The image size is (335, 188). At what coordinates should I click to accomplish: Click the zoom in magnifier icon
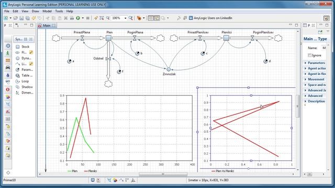click(130, 18)
